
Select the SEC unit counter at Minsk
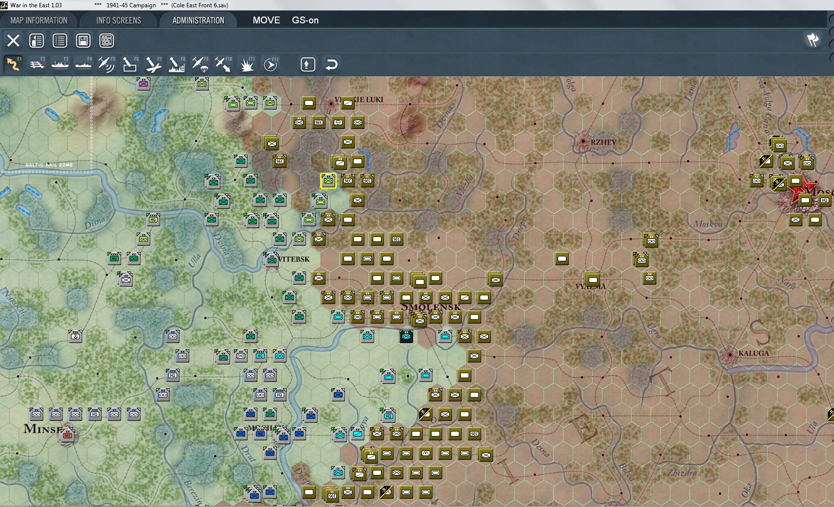click(68, 435)
